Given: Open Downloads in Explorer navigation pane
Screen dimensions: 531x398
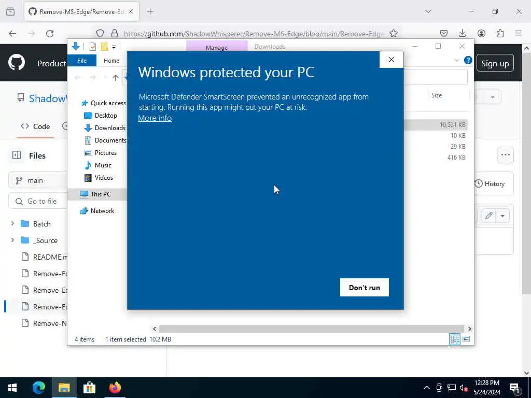Looking at the screenshot, I should tap(110, 128).
